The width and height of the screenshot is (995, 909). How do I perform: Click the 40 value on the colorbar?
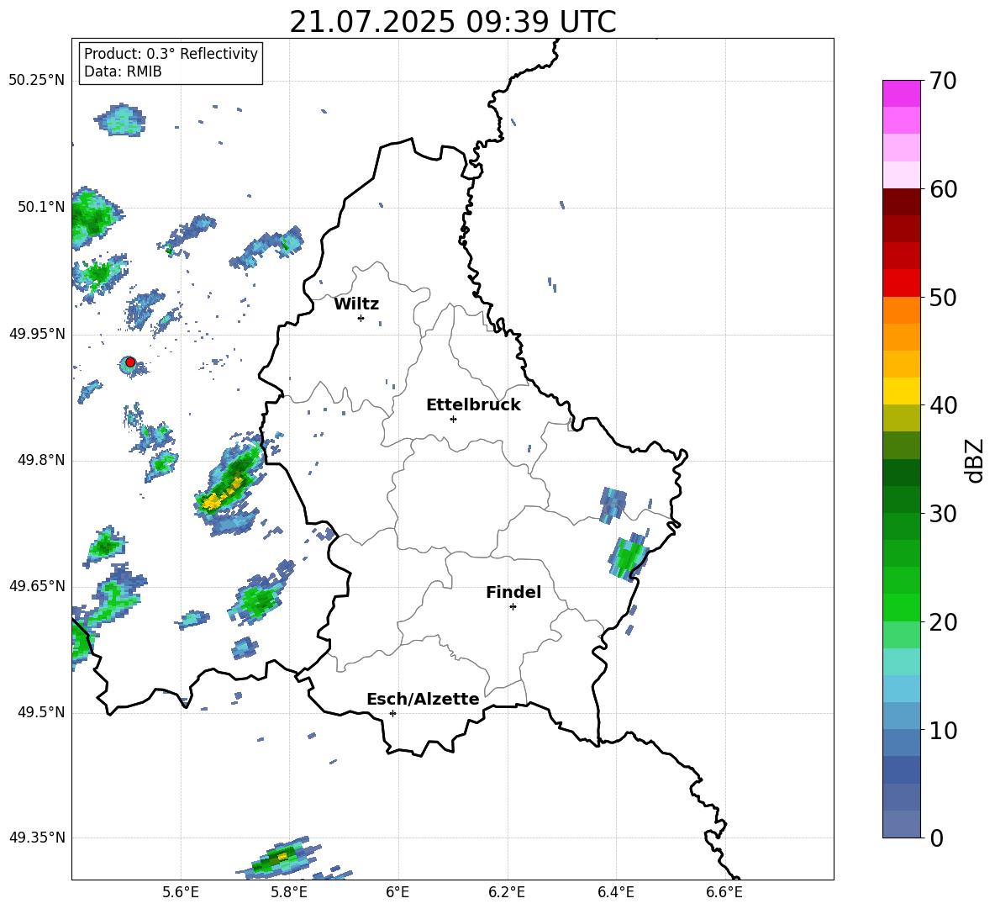[942, 405]
